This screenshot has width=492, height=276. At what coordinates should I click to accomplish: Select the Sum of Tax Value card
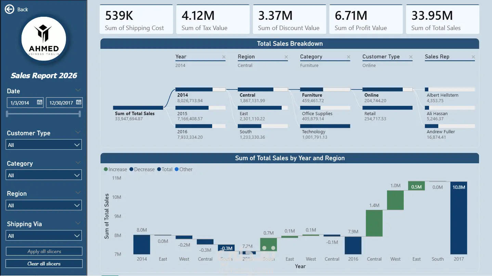tap(213, 19)
